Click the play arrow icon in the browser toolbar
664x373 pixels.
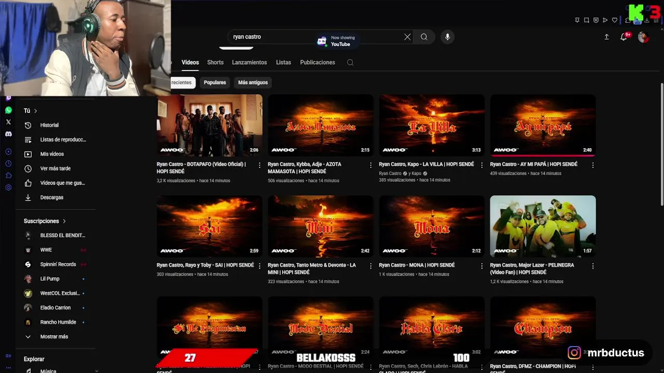tap(605, 20)
